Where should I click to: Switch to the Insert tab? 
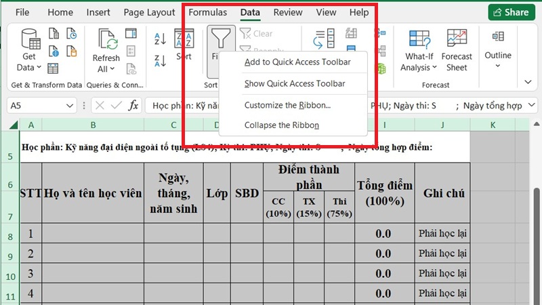coord(98,12)
